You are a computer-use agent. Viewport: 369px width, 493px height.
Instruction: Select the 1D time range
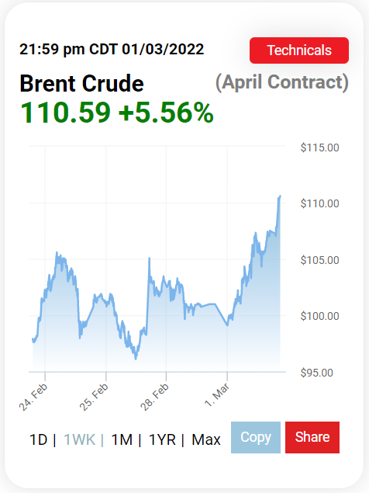(x=38, y=439)
